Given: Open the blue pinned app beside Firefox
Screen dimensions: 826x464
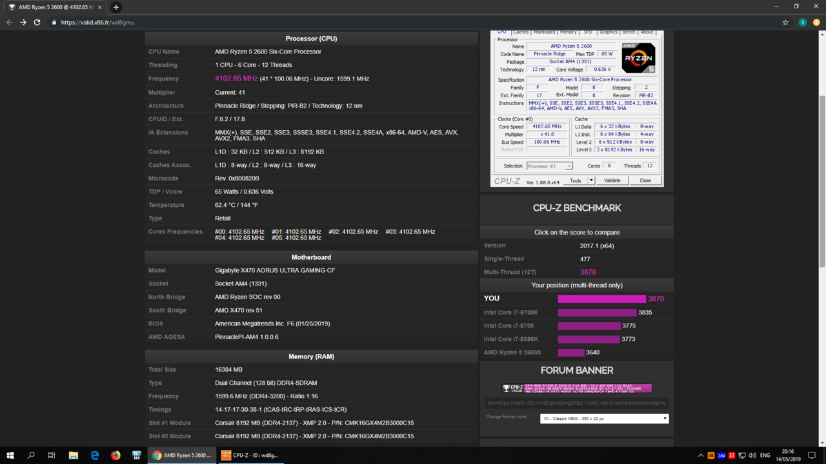Looking at the screenshot, I should (x=137, y=455).
